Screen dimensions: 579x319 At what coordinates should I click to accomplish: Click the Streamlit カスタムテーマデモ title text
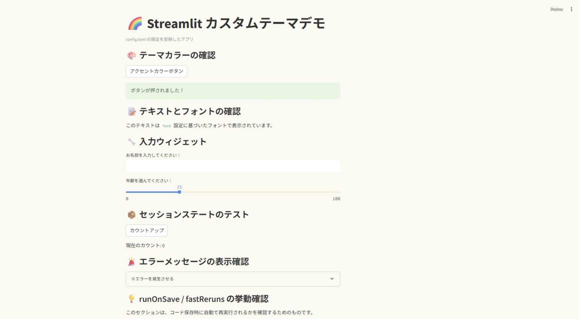click(236, 24)
